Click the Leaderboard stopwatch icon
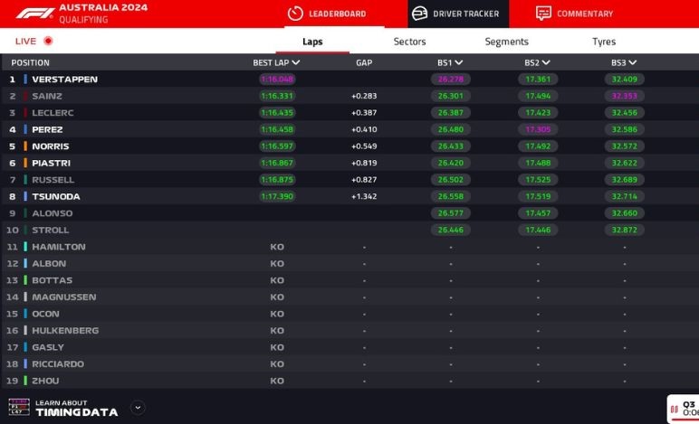Screen dimensions: 699x424 294,14
